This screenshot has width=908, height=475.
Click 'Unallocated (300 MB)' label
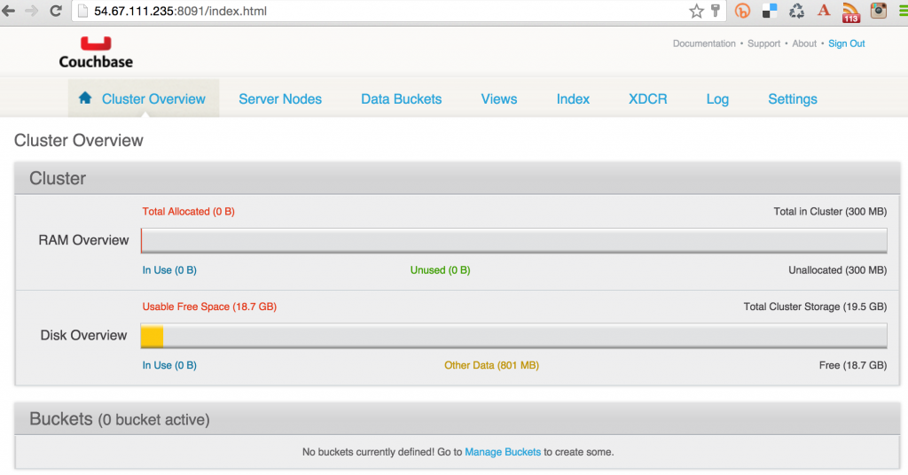[837, 270]
